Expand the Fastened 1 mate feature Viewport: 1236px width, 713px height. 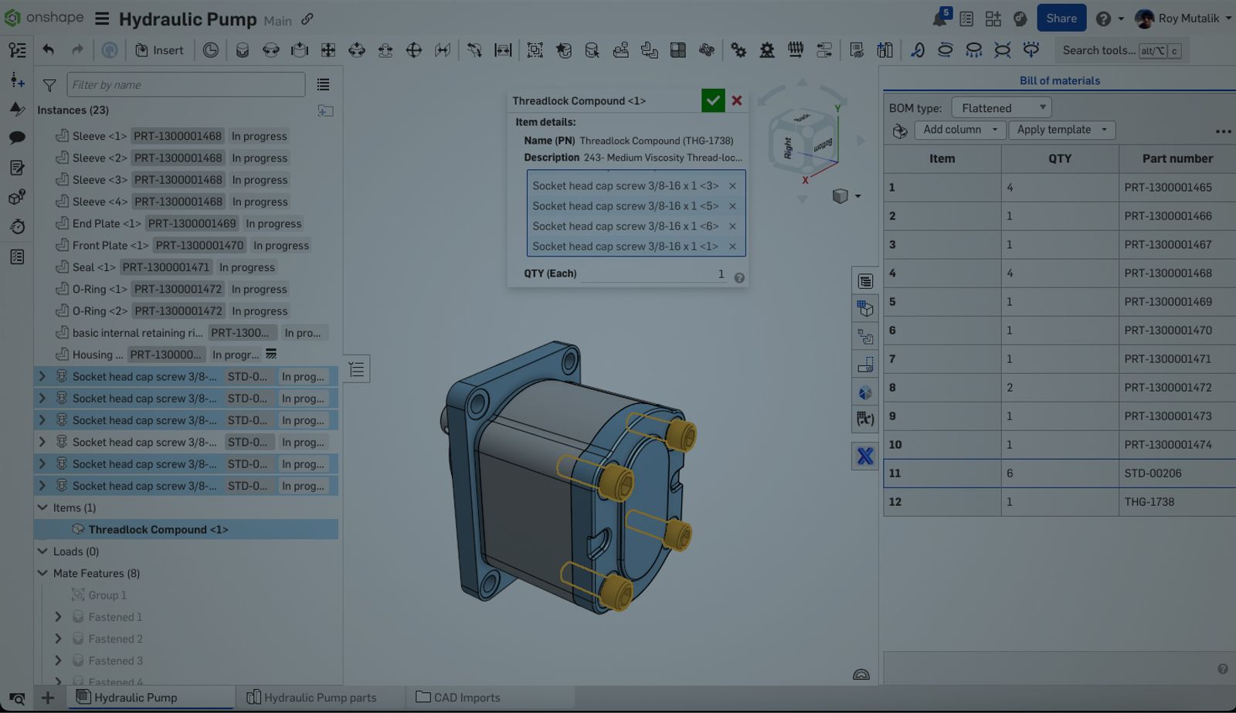pyautogui.click(x=58, y=616)
